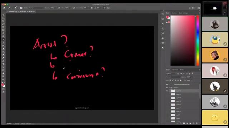This screenshot has width=229, height=128.
Task: Select the Hand tool
Action: point(3,73)
